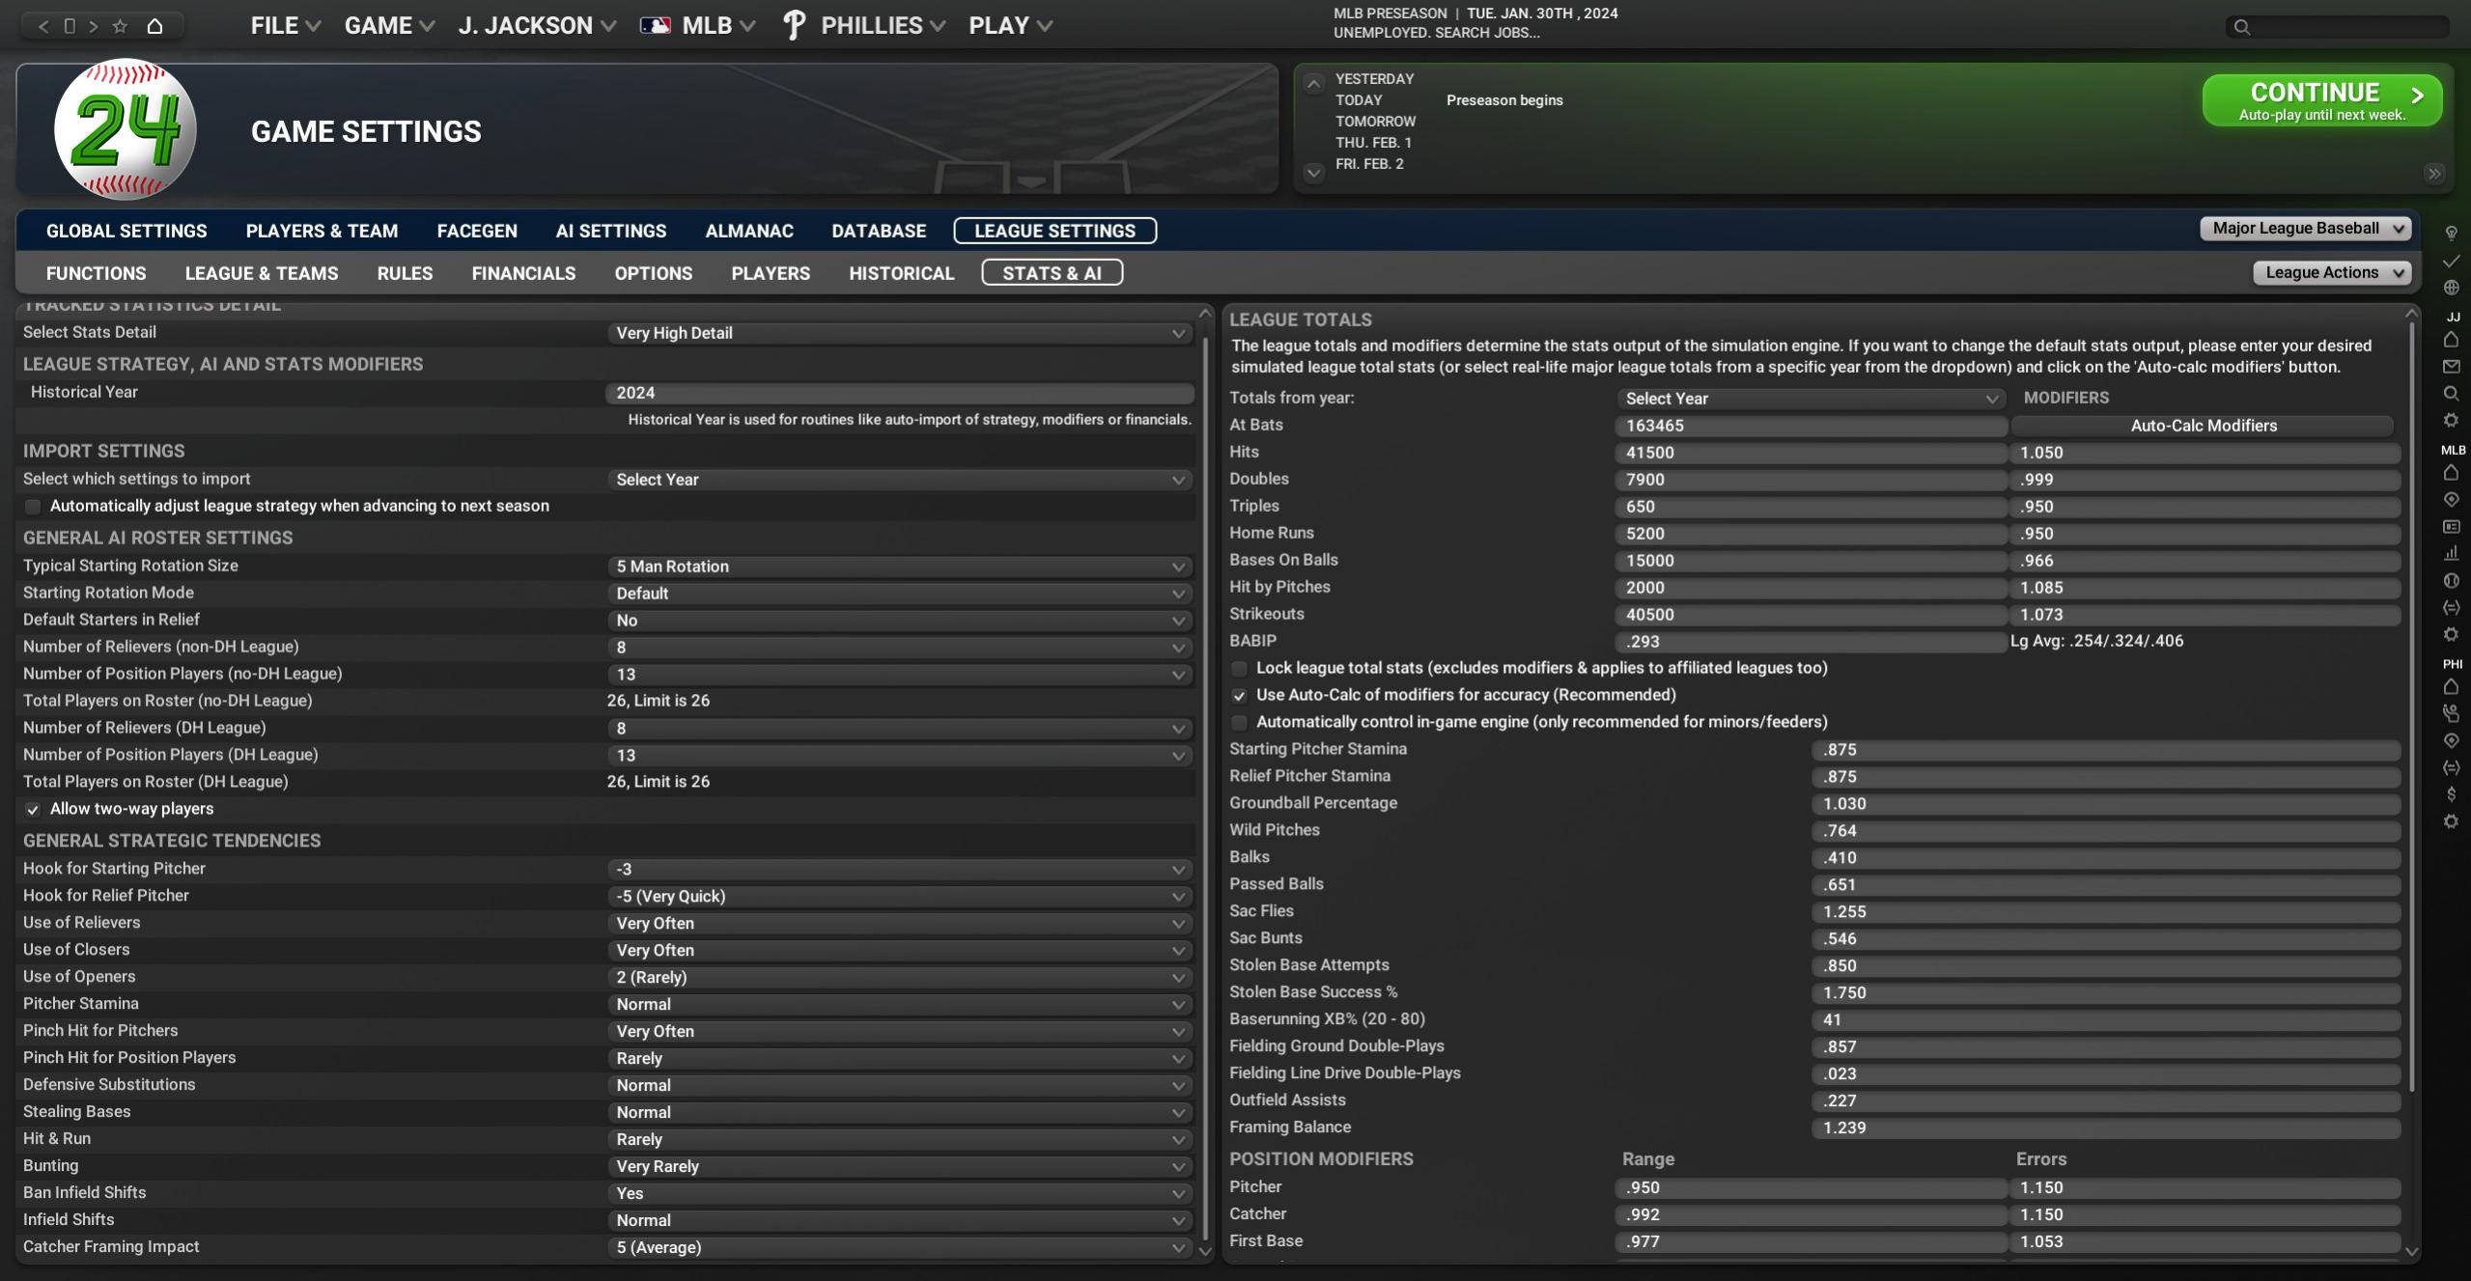Enable Lock league total stats checkbox
This screenshot has width=2471, height=1281.
[x=1239, y=668]
